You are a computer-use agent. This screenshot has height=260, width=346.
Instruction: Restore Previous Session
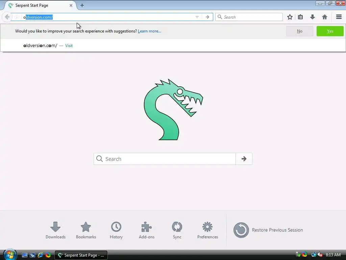[x=268, y=230]
